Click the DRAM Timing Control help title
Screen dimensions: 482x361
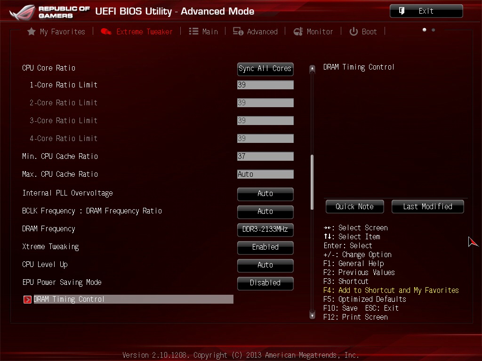[x=359, y=67]
